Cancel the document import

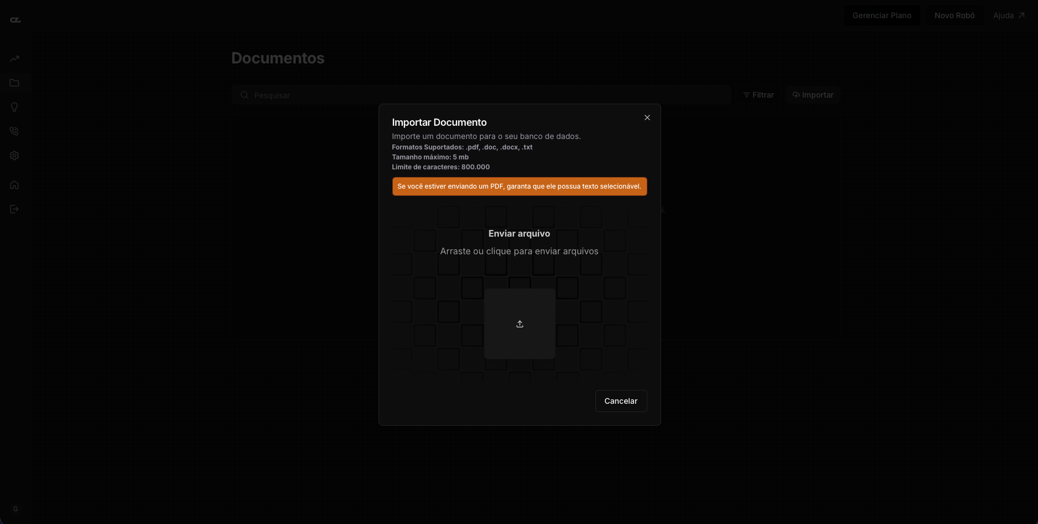(621, 401)
